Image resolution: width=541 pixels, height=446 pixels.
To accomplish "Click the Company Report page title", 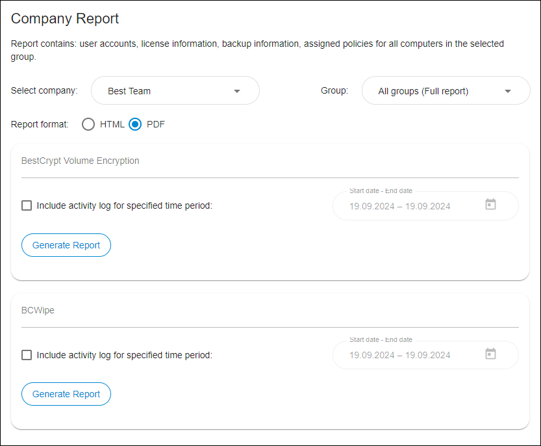I will [65, 19].
